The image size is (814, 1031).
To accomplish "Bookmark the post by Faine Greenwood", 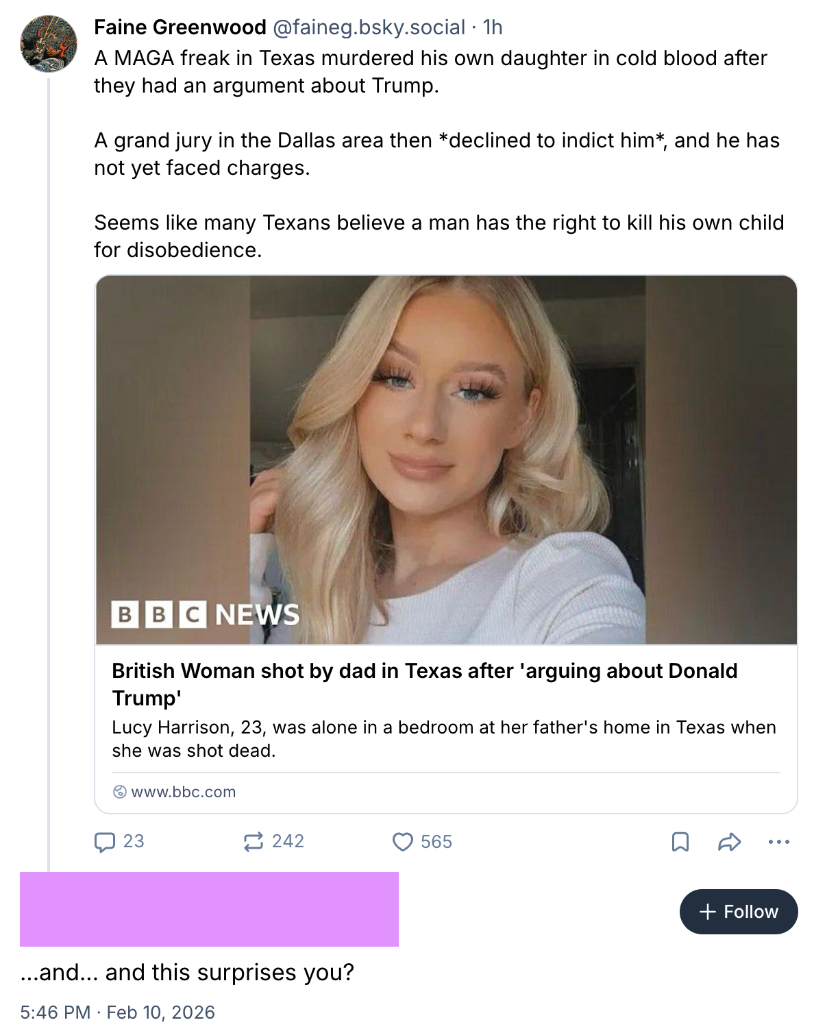I will click(x=680, y=842).
